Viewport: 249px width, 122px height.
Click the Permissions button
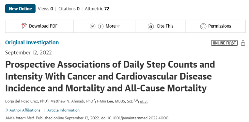[216, 26]
